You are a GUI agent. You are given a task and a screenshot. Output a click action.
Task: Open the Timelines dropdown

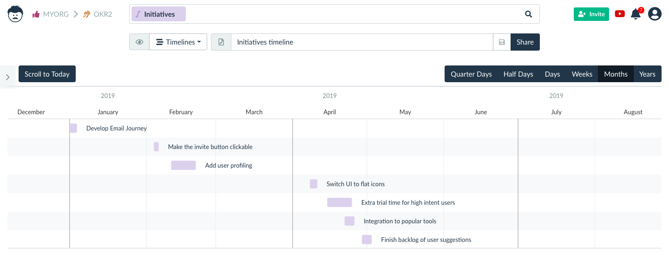178,42
